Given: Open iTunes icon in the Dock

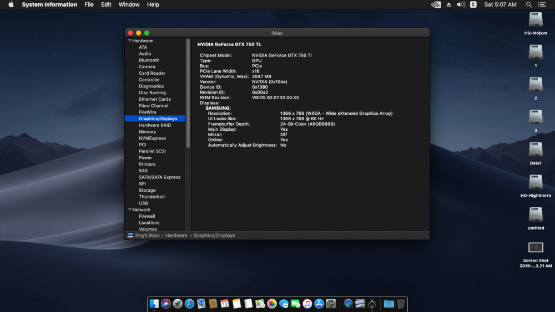Looking at the screenshot, I should pyautogui.click(x=307, y=304).
